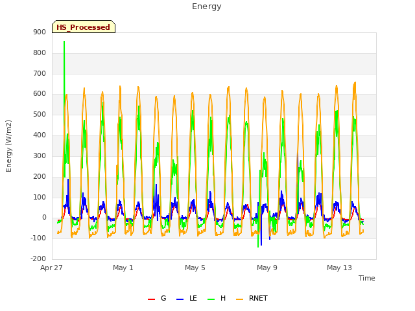
Task: Click the Energy chart title
Action: tap(206, 6)
